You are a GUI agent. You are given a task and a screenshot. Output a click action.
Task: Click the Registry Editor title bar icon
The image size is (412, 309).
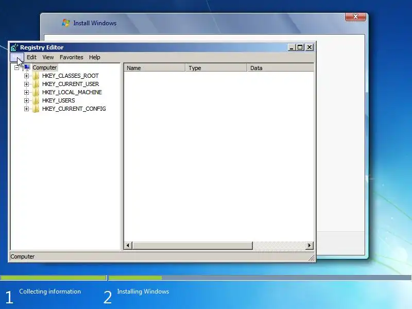click(14, 47)
